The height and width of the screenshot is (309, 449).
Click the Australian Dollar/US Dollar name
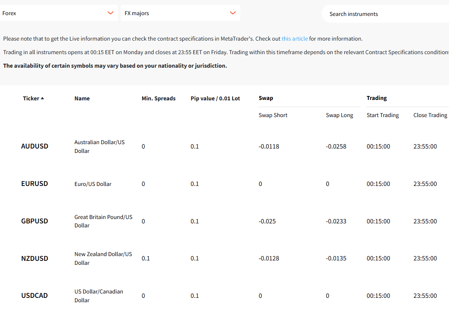[99, 146]
